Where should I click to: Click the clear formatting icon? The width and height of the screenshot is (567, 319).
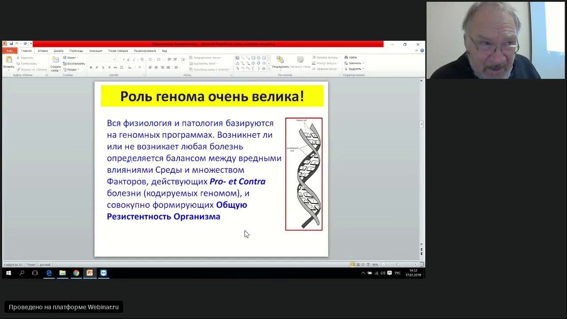142,59
